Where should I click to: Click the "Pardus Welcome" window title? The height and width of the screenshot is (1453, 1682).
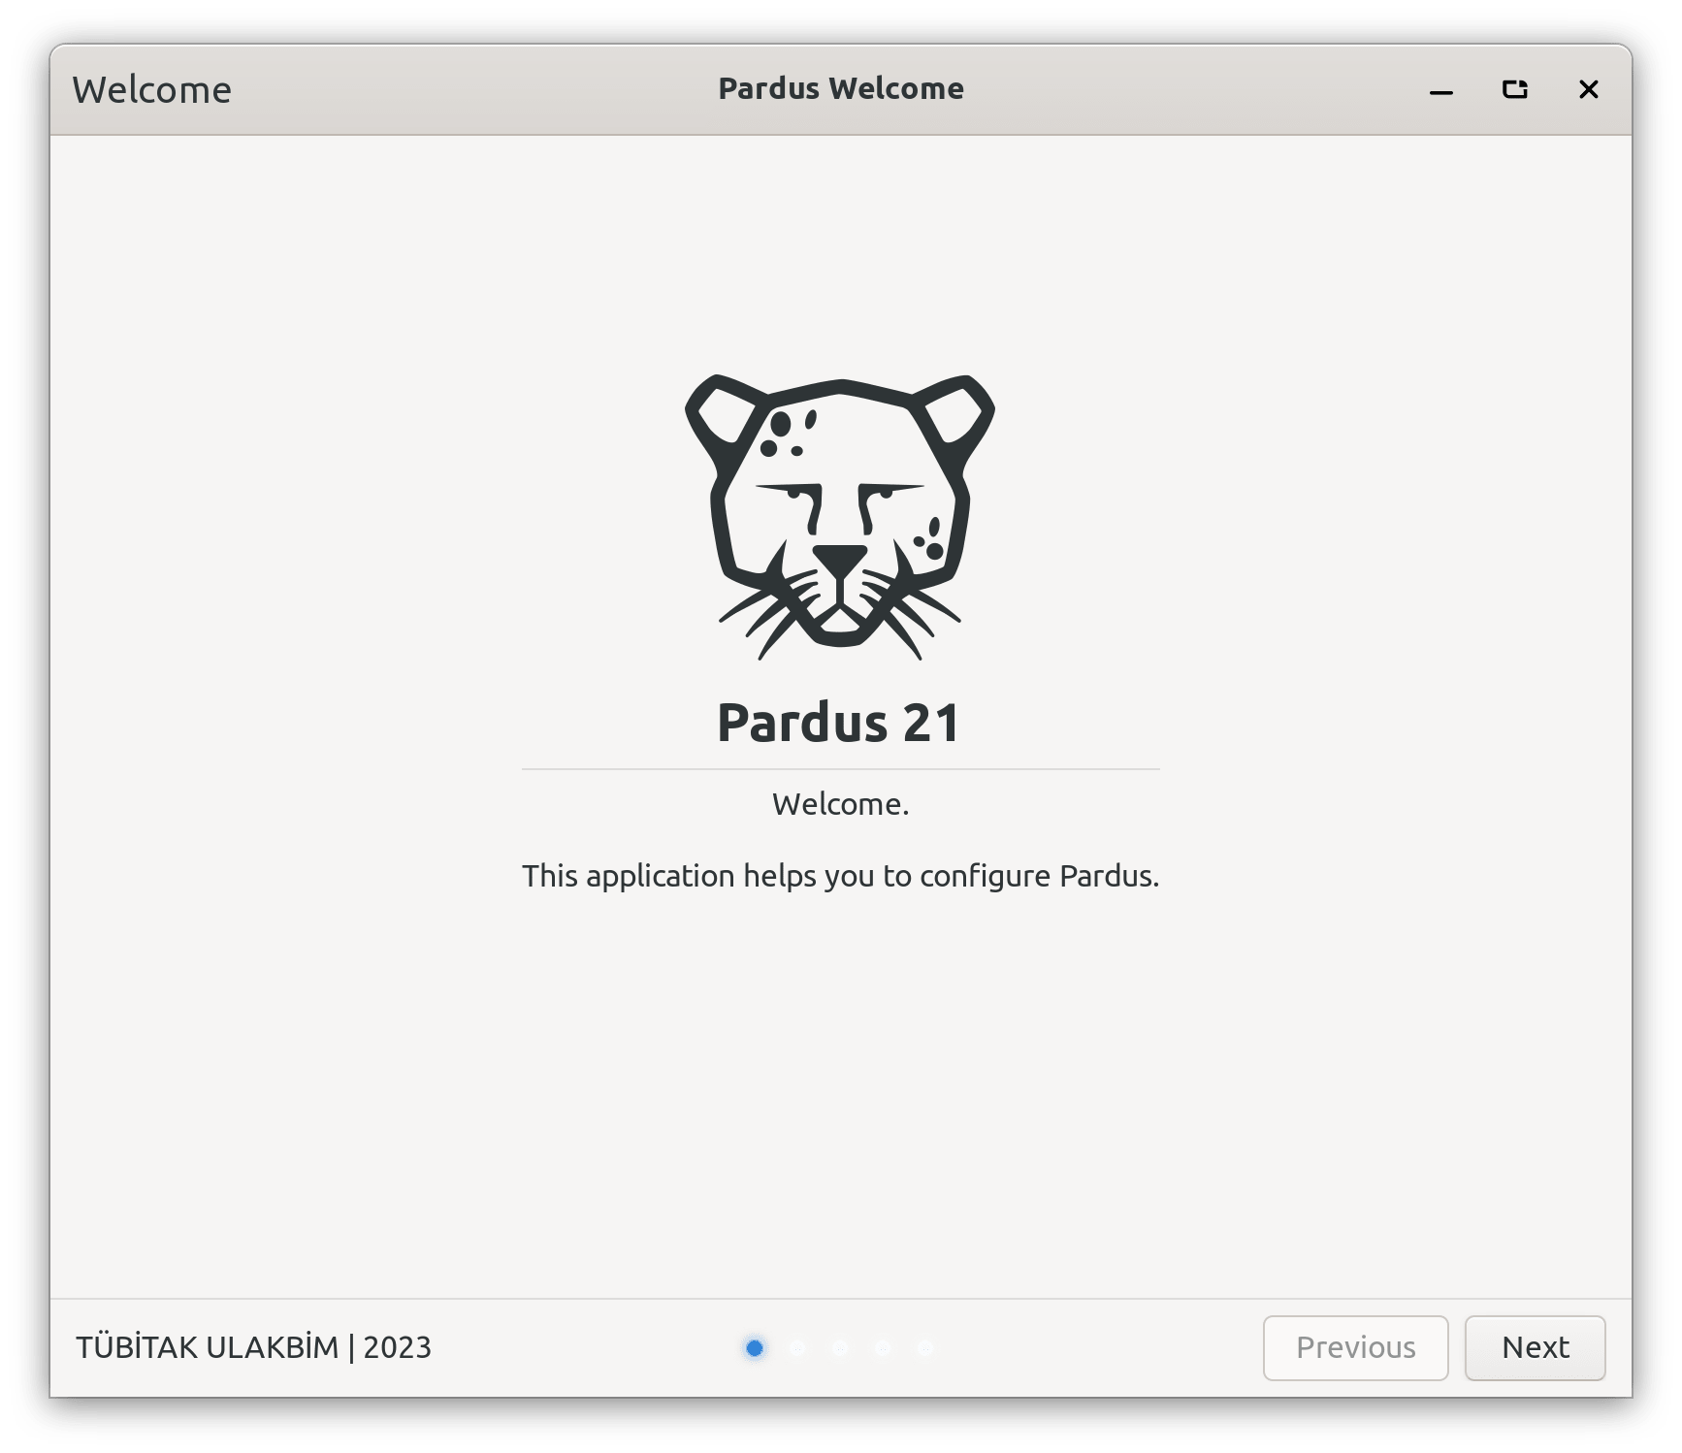click(841, 88)
